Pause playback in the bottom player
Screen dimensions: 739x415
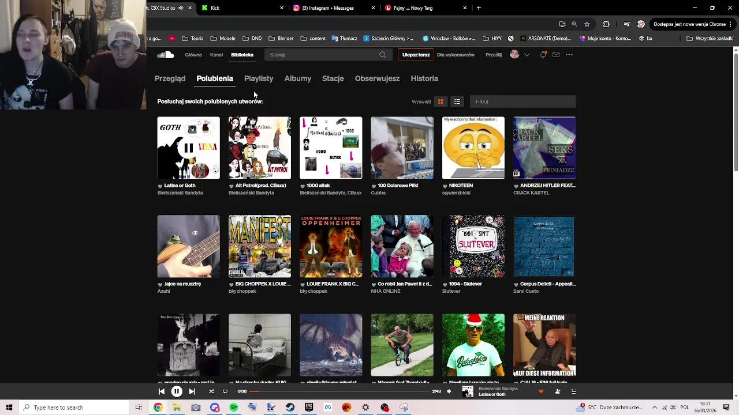coord(177,391)
